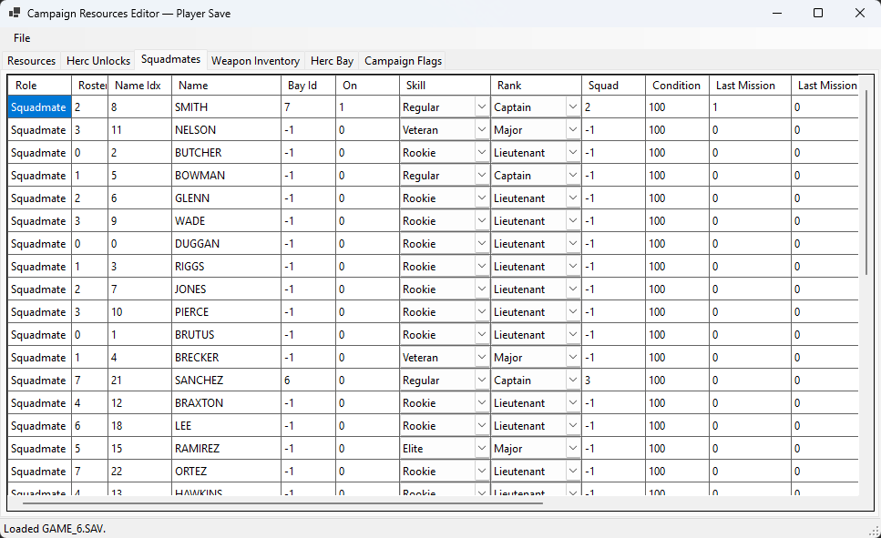This screenshot has width=881, height=538.
Task: Select the NELSON name cell
Action: 226,130
